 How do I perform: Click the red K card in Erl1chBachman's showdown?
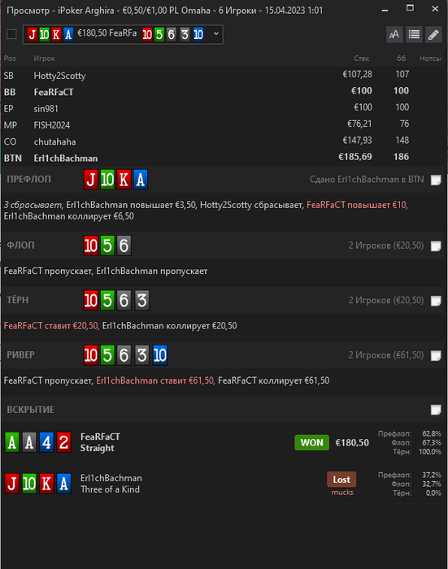click(46, 484)
